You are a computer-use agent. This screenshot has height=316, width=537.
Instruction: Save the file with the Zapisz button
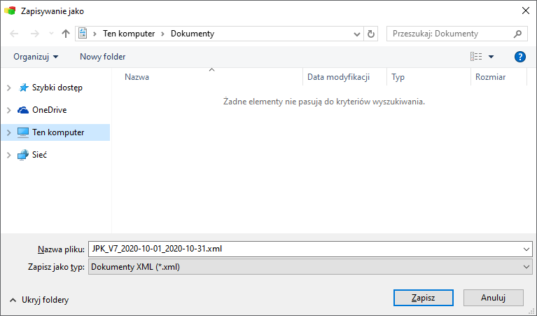[x=424, y=298]
